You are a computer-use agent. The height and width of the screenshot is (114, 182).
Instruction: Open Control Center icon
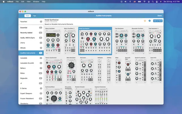pos(157,2)
